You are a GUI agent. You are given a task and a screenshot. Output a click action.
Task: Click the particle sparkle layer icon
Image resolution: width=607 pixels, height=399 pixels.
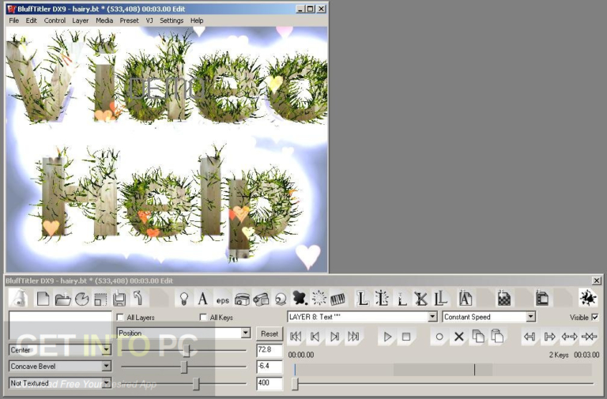pyautogui.click(x=319, y=299)
